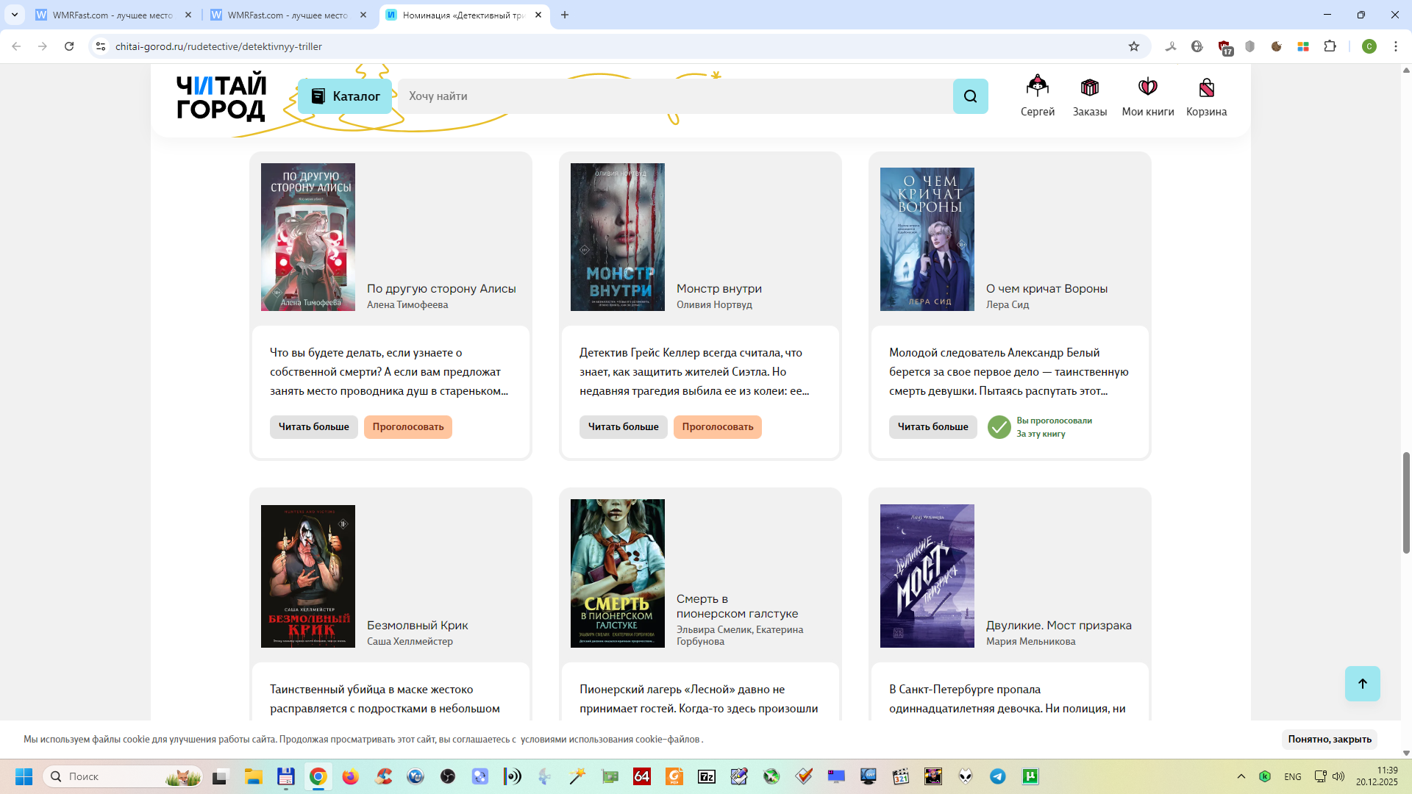The width and height of the screenshot is (1412, 794).
Task: Bookmark page with star icon
Action: point(1134,46)
